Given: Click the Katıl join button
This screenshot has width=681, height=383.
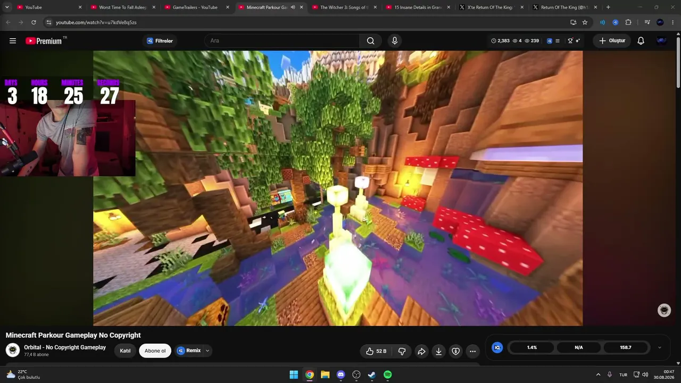Looking at the screenshot, I should click(x=125, y=351).
